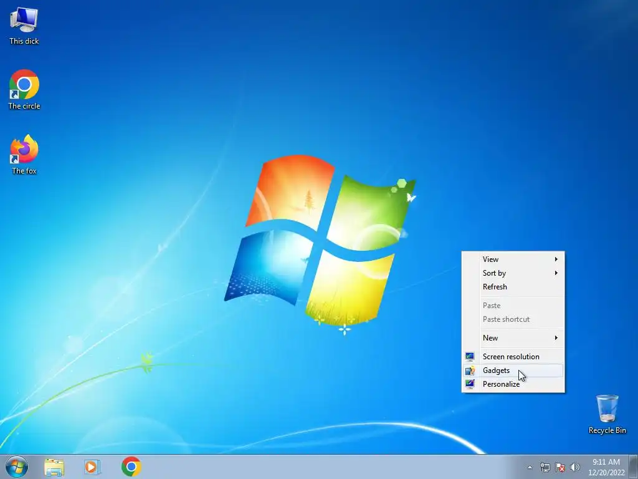Expand the New submenu
The height and width of the screenshot is (479, 638).
pyautogui.click(x=513, y=337)
